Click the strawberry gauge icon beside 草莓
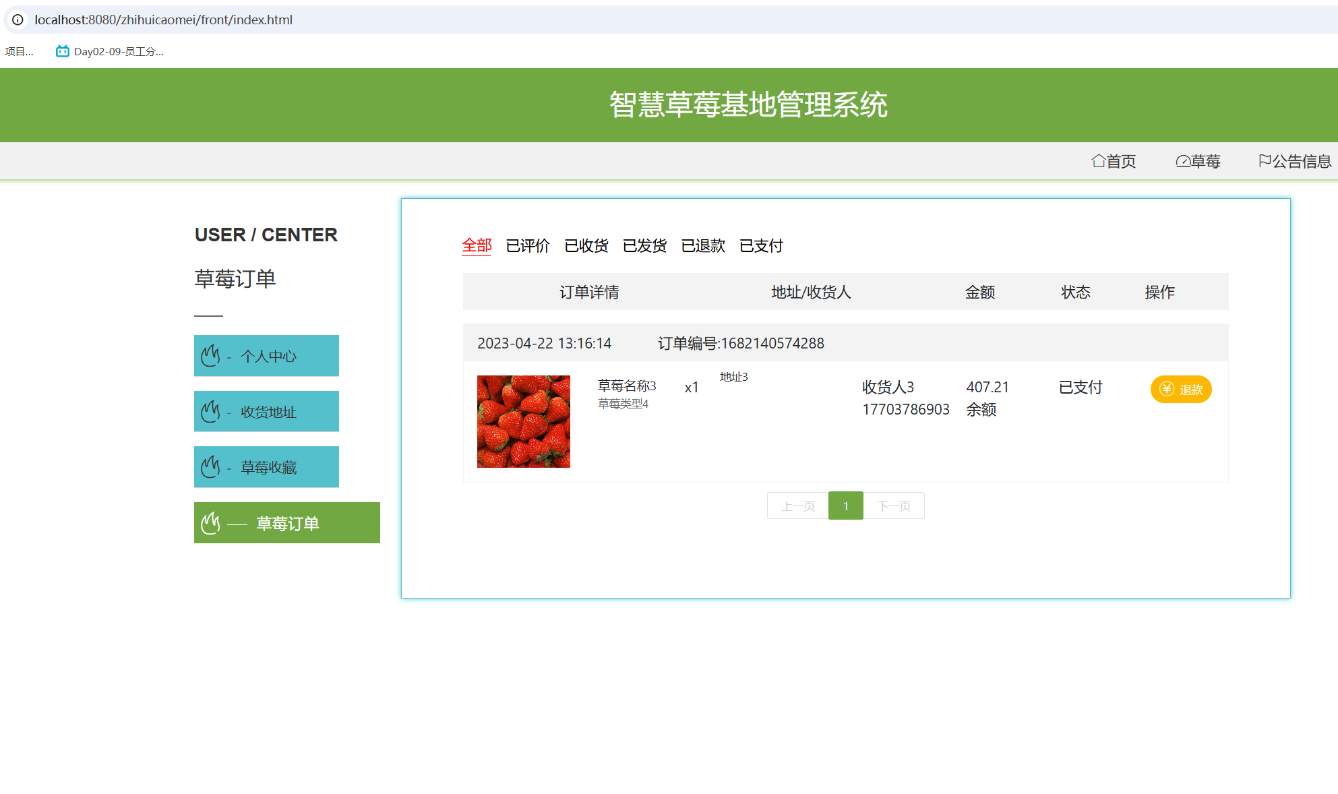The image size is (1338, 794). (x=1183, y=161)
